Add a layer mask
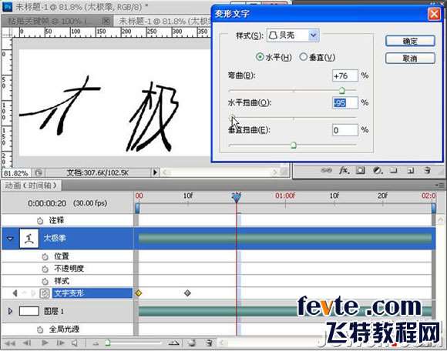Viewport: 447px width, 351px height. tap(361, 171)
